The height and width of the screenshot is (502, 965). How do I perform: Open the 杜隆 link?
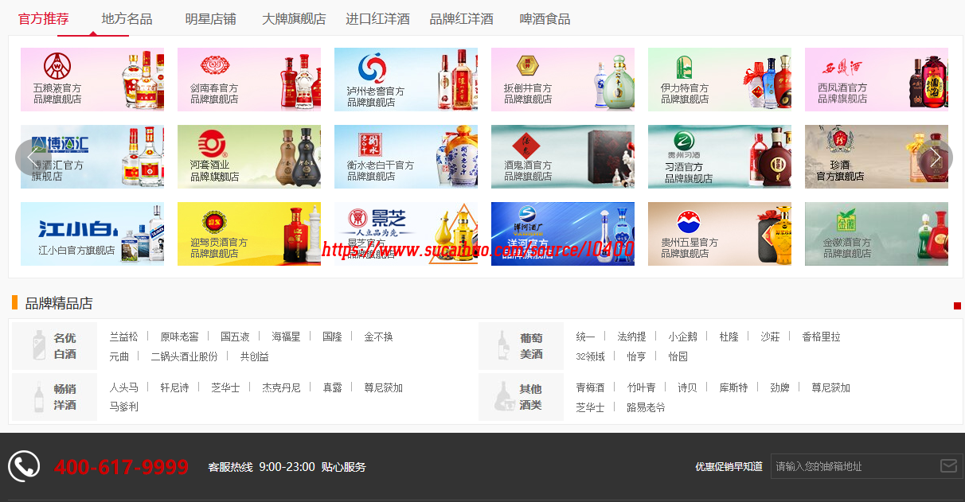coord(729,337)
